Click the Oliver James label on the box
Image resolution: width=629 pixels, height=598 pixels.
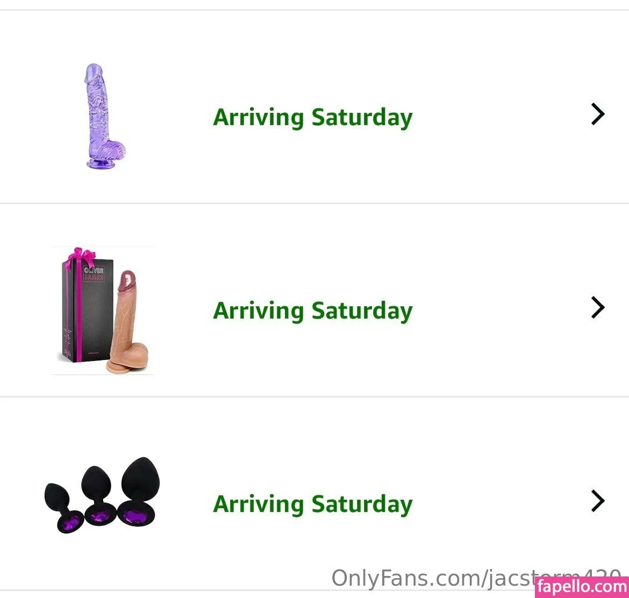point(94,274)
